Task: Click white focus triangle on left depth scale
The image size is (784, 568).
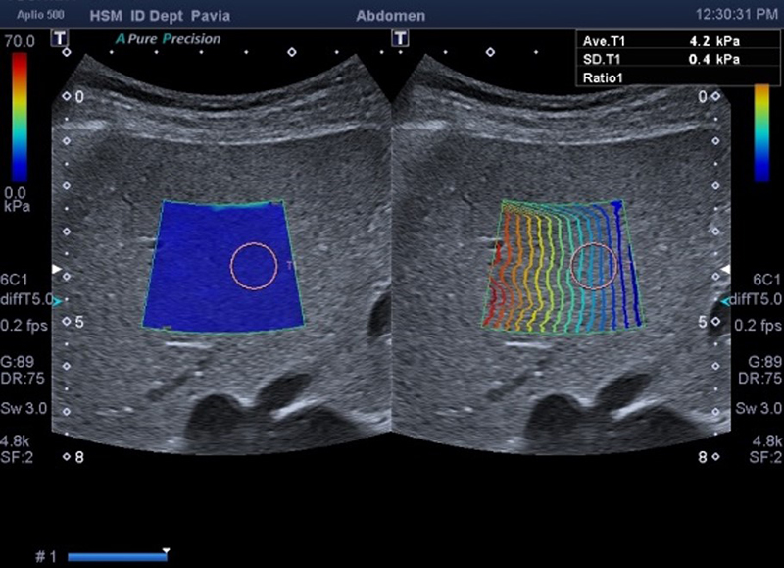Action: point(57,268)
